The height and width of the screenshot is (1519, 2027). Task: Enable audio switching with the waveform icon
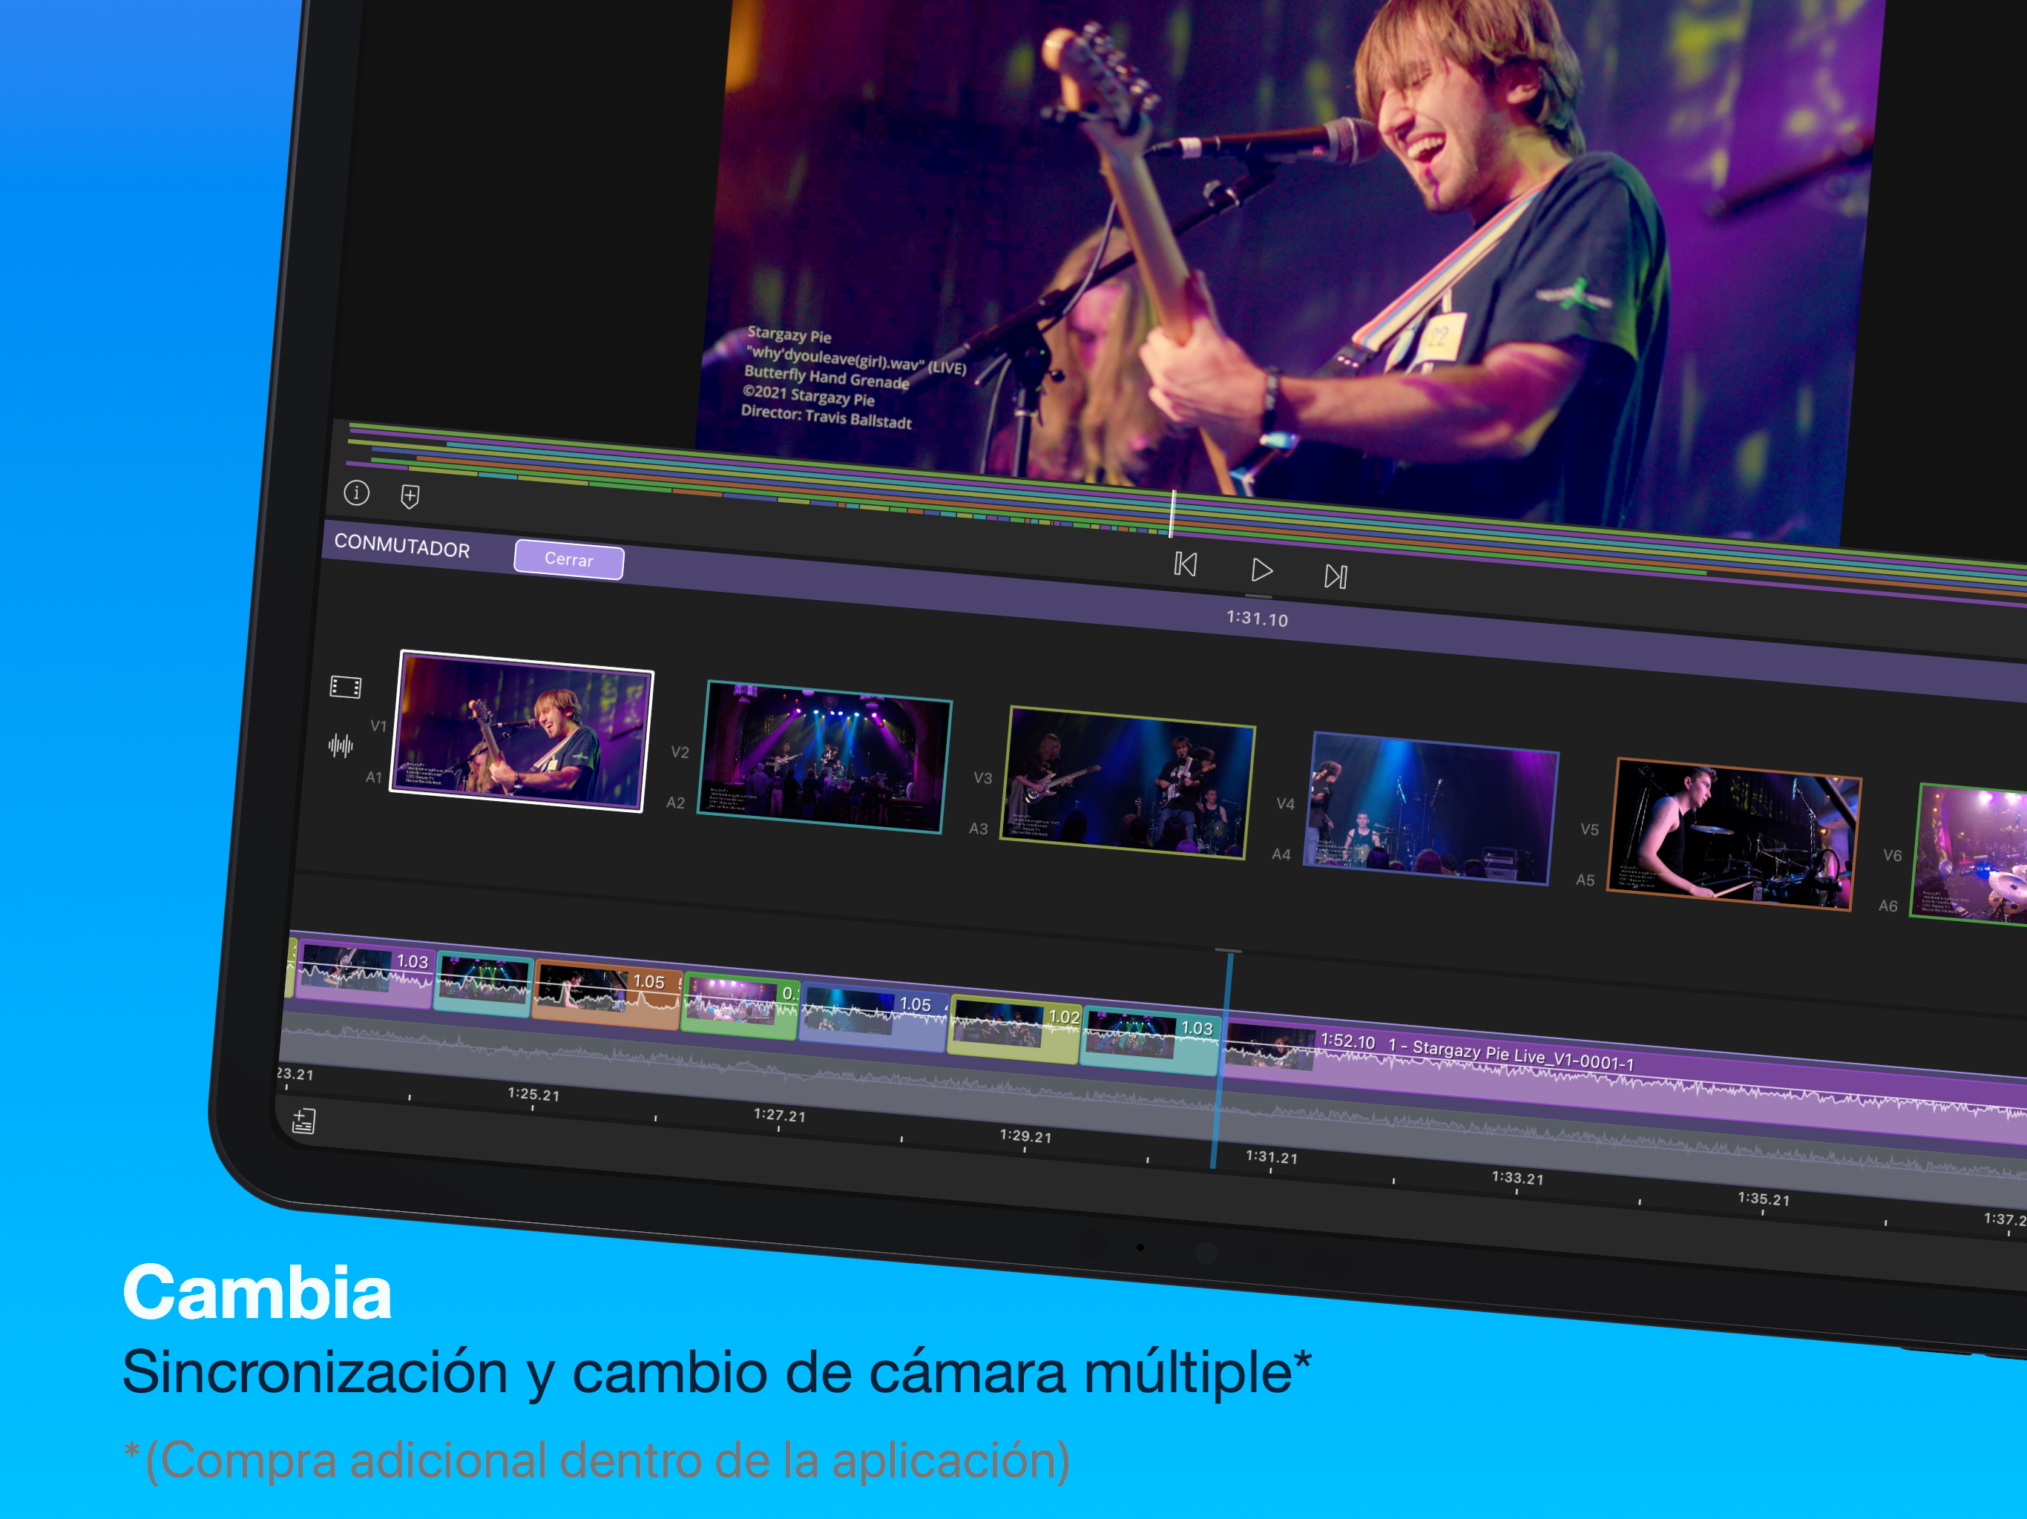340,745
